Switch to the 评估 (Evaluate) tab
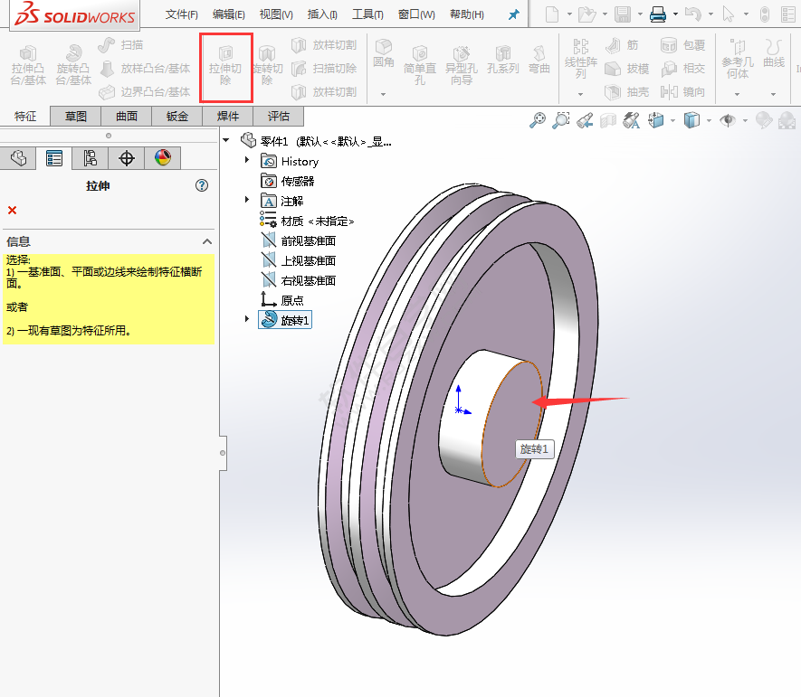The image size is (801, 697). [x=279, y=117]
